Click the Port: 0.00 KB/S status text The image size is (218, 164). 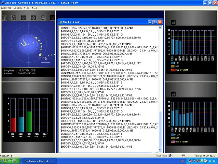click(x=205, y=156)
